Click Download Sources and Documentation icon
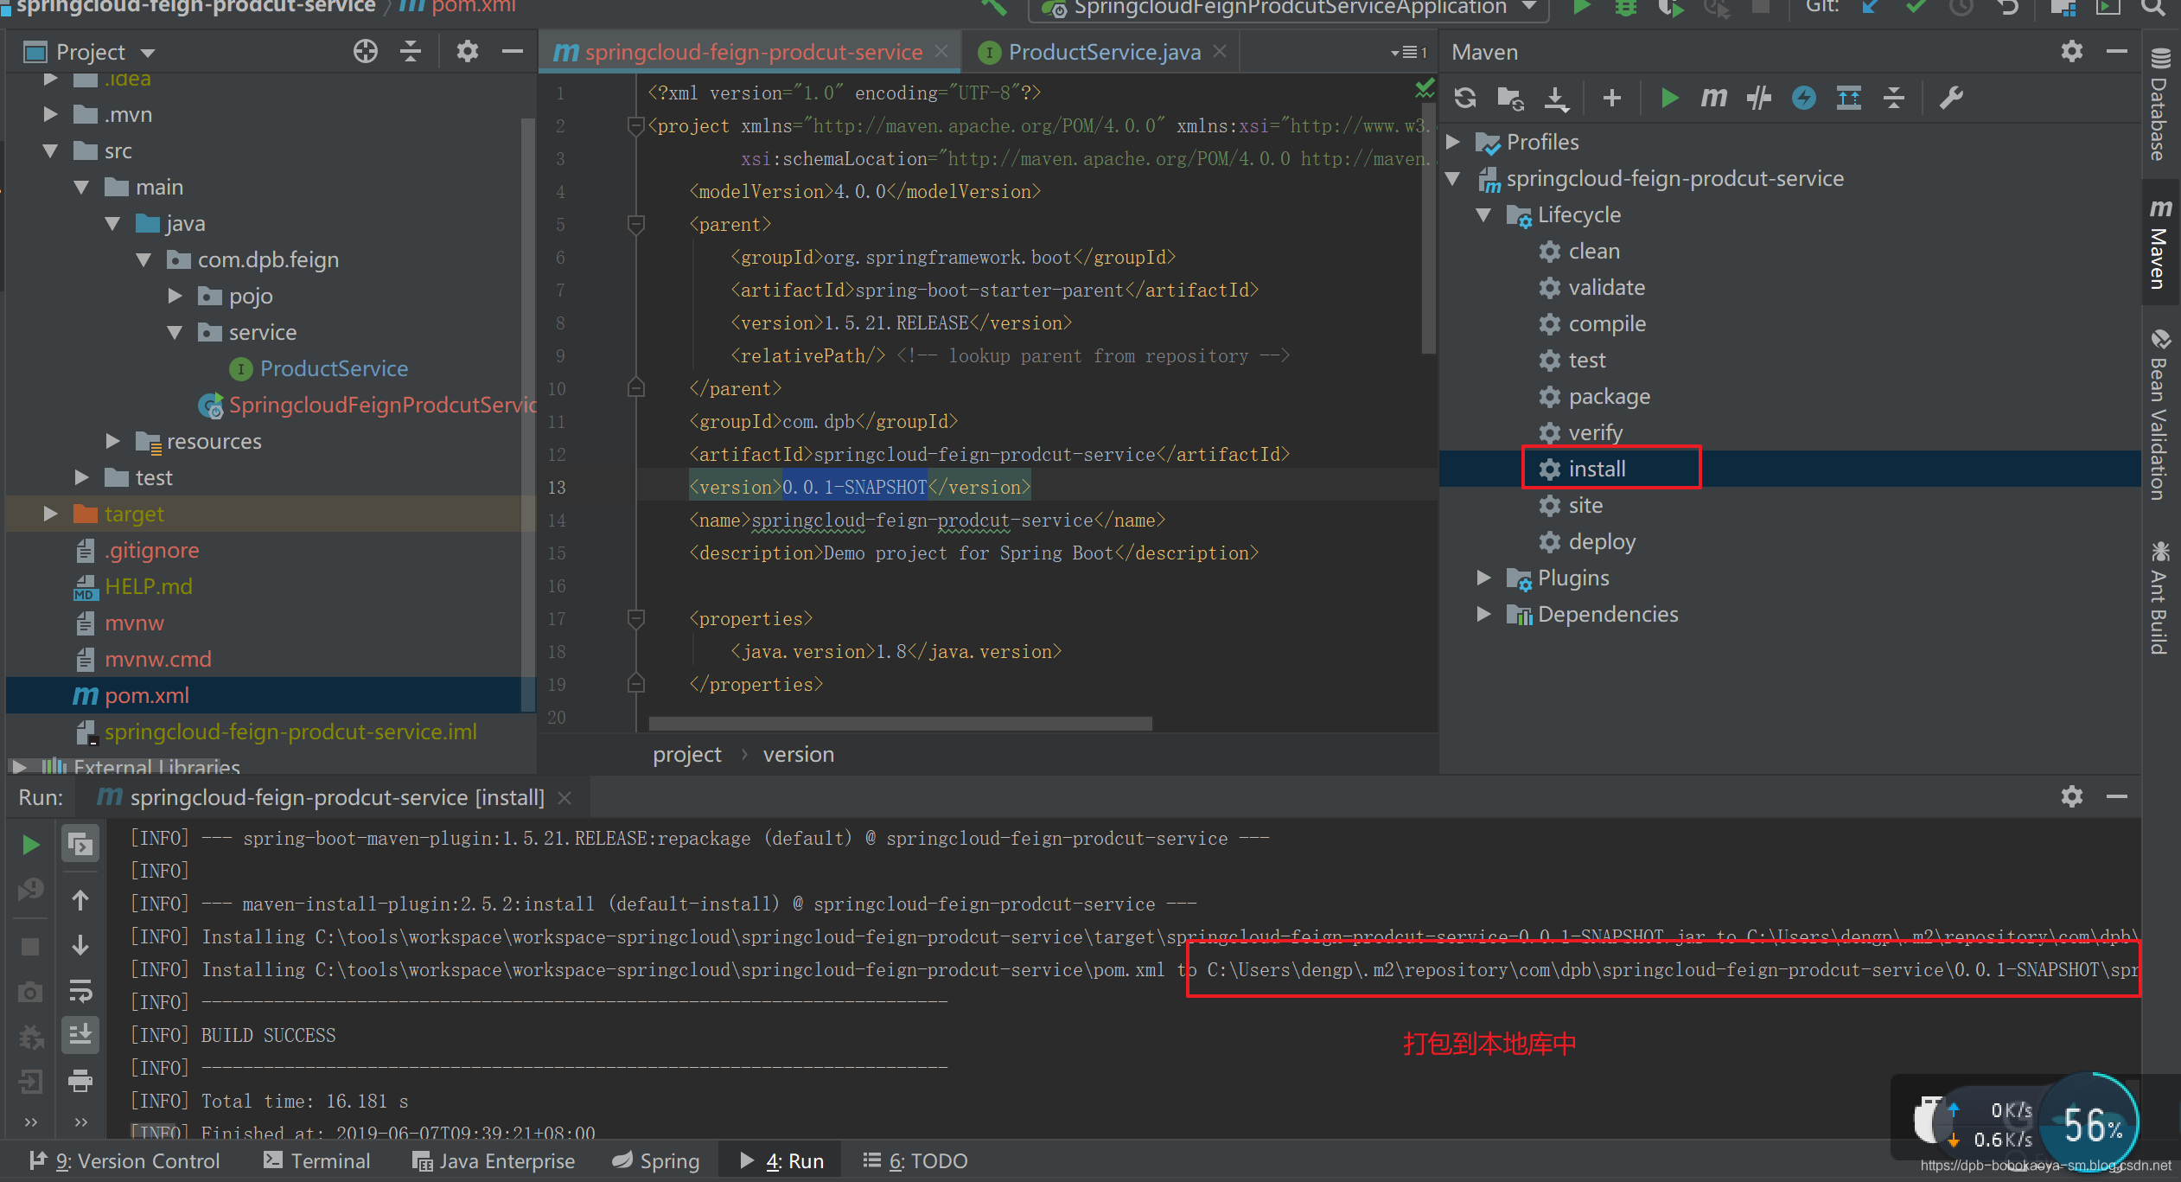The image size is (2181, 1182). coord(1556,98)
